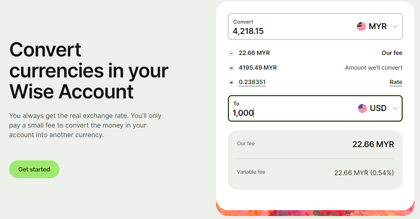Click the multiply symbol beside the rate
This screenshot has height=219, width=420.
click(231, 83)
